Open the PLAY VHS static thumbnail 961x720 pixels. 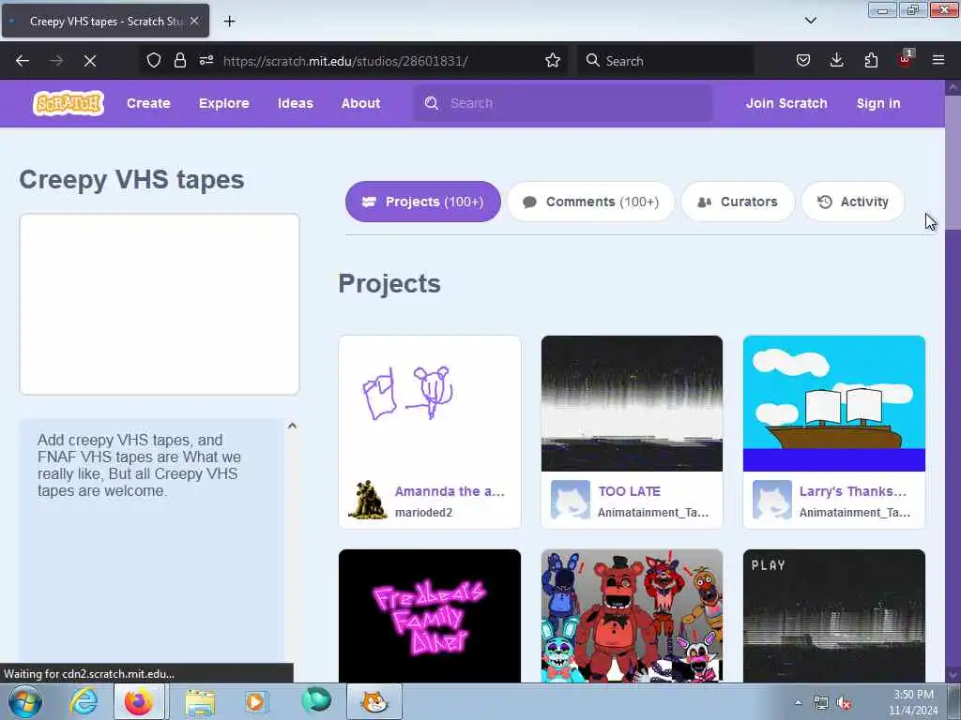[x=834, y=615]
